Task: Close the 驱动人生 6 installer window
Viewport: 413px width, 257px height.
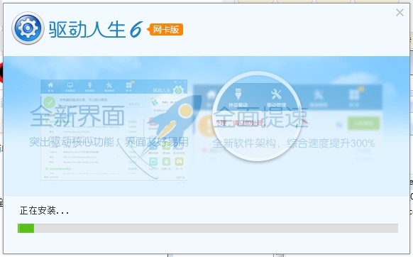Action: click(400, 12)
